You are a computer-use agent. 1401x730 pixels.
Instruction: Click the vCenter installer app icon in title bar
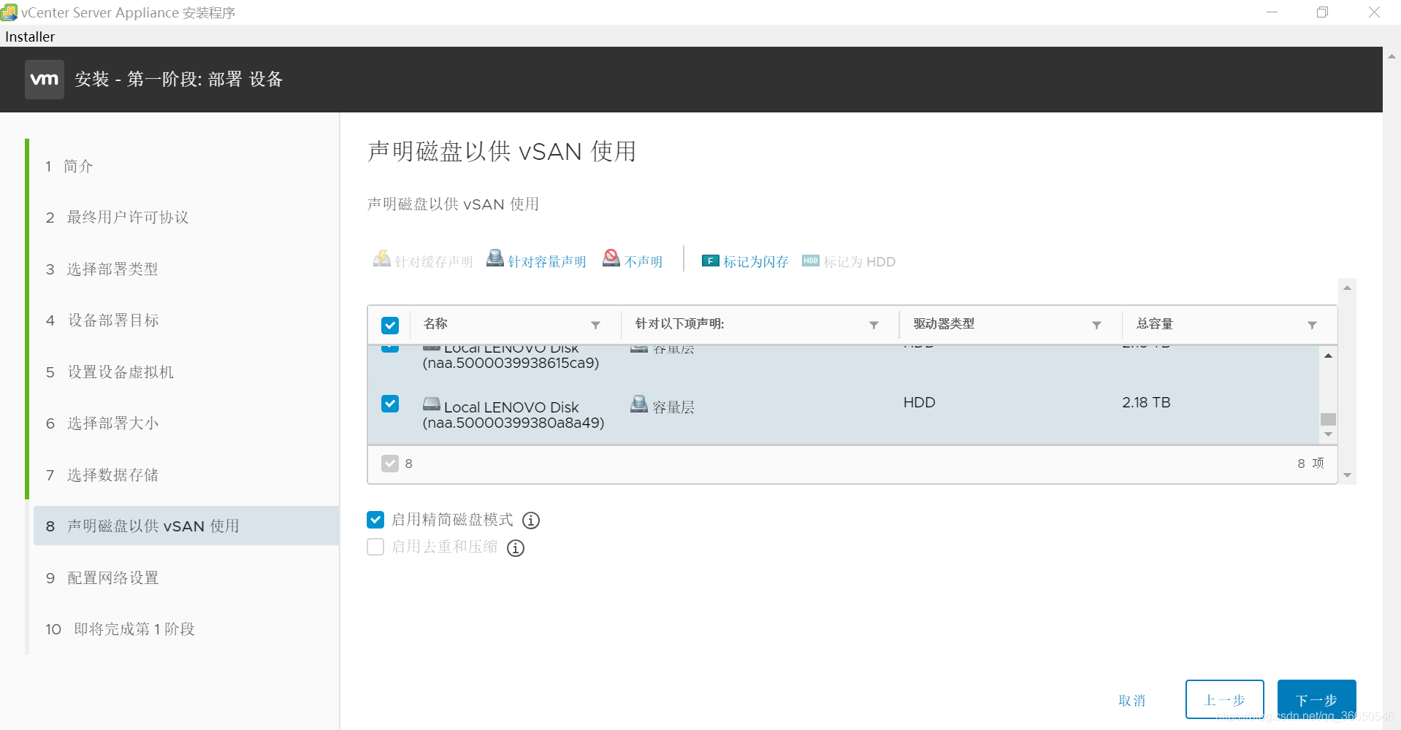[x=9, y=12]
